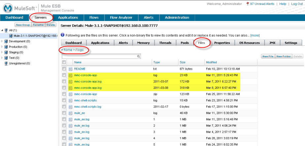Sort files by Name column

tap(78, 62)
